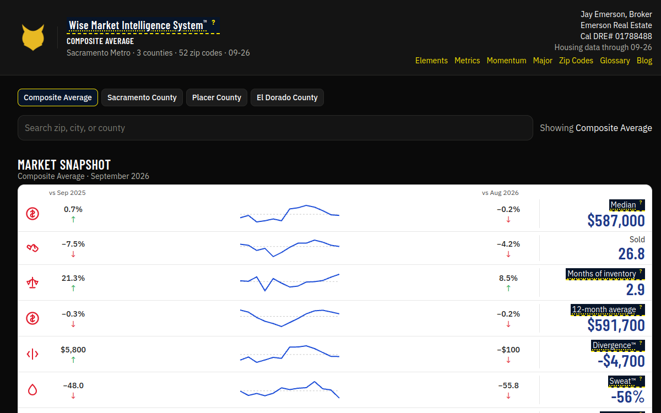Open the Divergence help question mark
The width and height of the screenshot is (661, 413).
coord(641,343)
